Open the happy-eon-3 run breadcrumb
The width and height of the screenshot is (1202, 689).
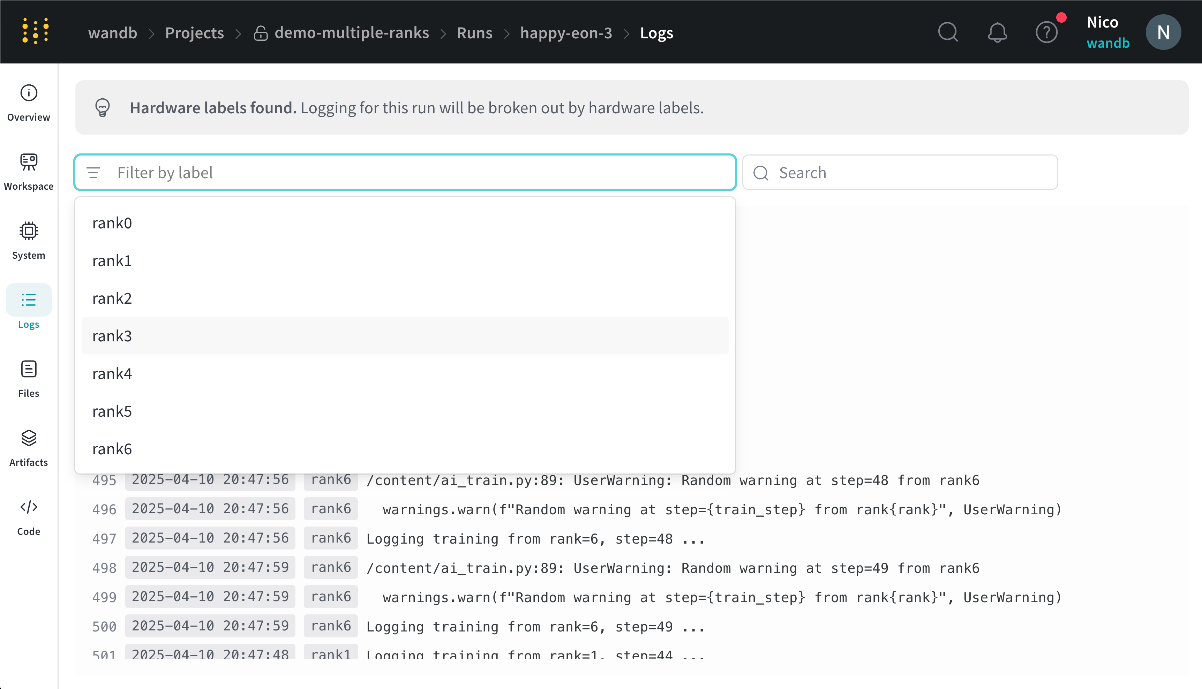click(x=565, y=33)
